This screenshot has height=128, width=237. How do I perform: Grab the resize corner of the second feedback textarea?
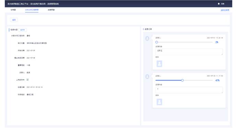pos(222,92)
